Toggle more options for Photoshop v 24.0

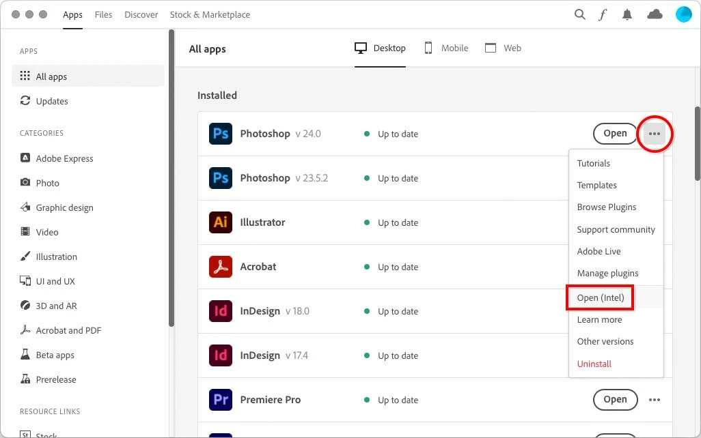(655, 134)
